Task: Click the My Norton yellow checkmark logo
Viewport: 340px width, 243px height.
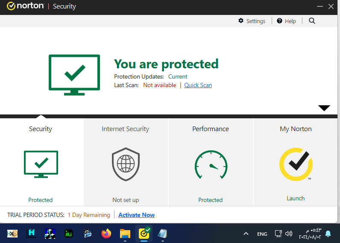Action: [x=296, y=164]
